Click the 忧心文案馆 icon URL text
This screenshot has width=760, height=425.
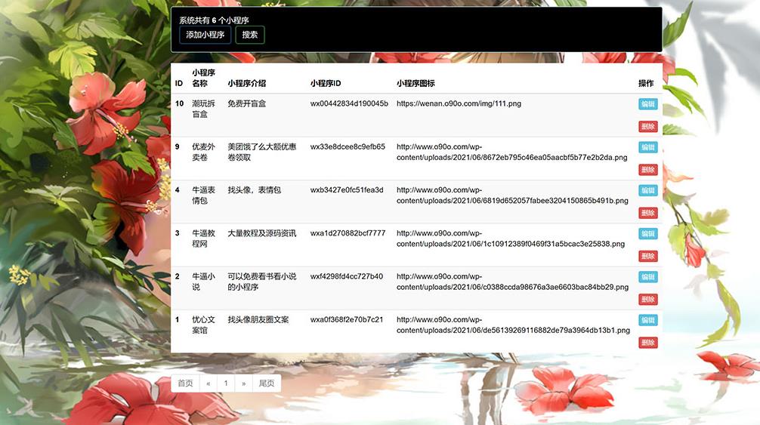513,325
